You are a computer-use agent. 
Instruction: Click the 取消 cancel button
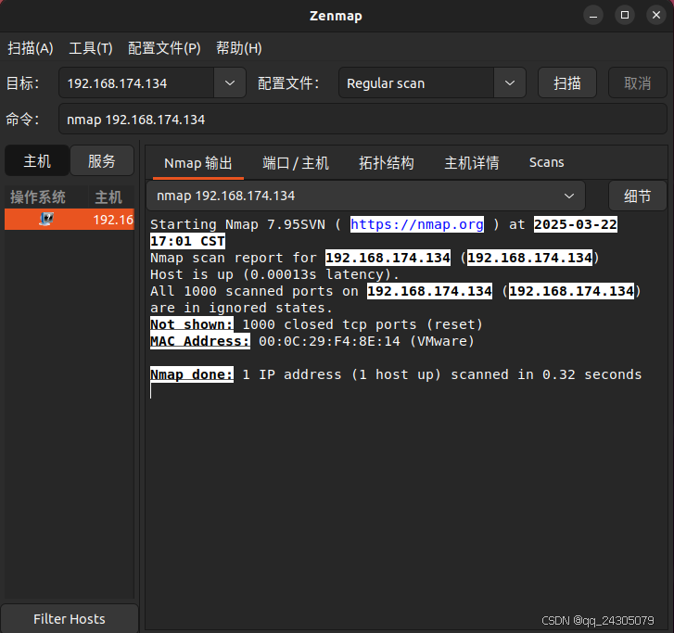(638, 82)
